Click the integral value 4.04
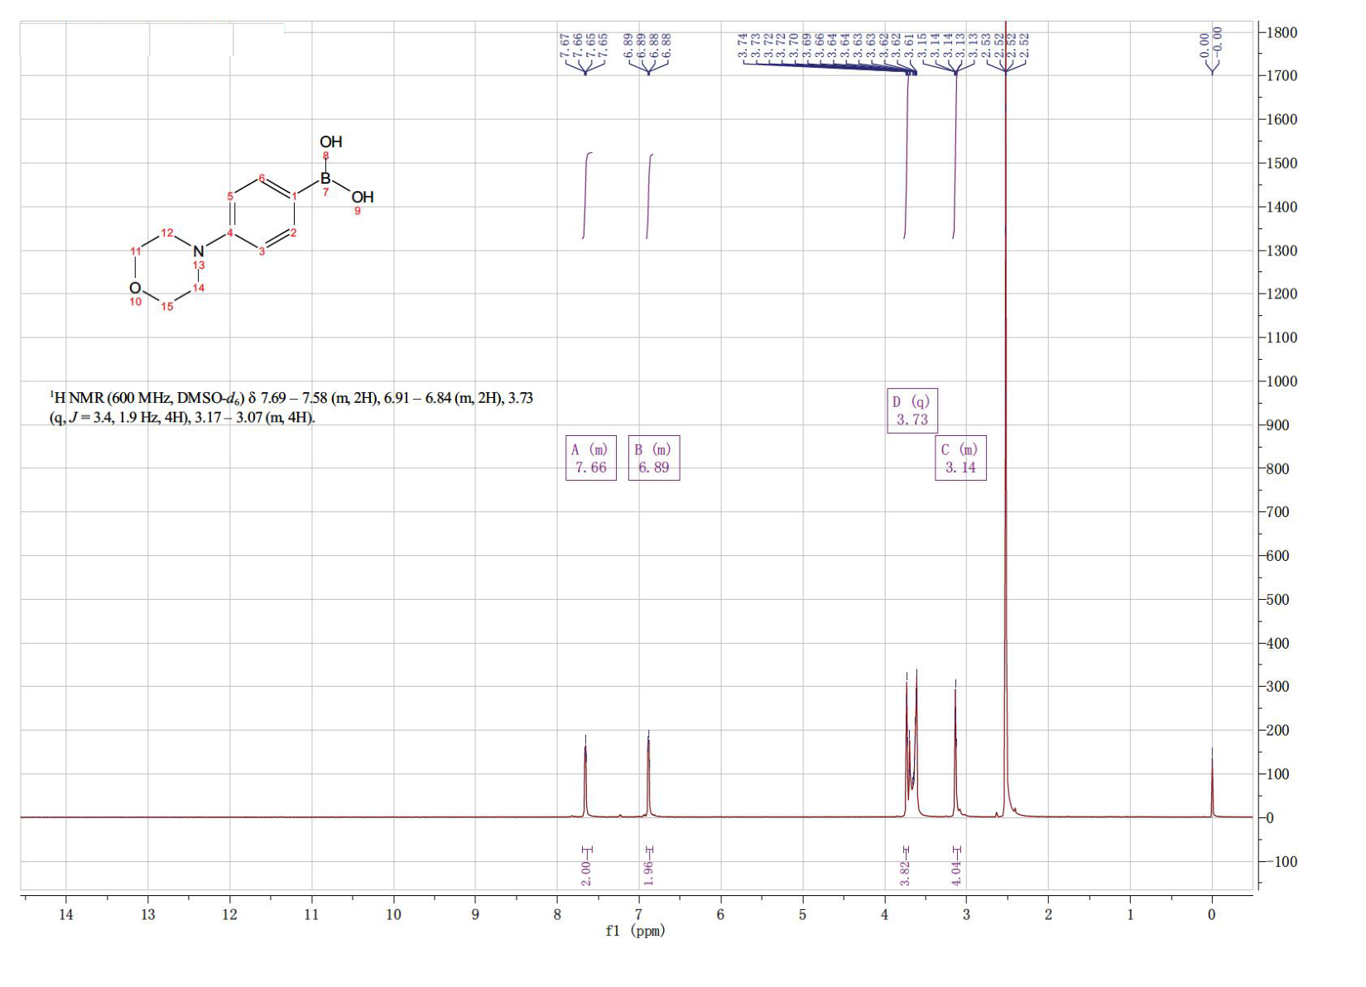The image size is (1366, 987). (x=956, y=873)
